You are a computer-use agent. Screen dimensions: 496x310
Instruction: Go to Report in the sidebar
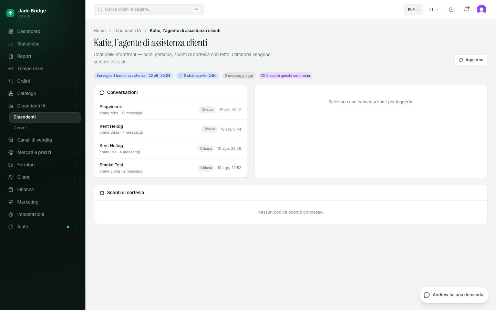[x=43, y=56]
